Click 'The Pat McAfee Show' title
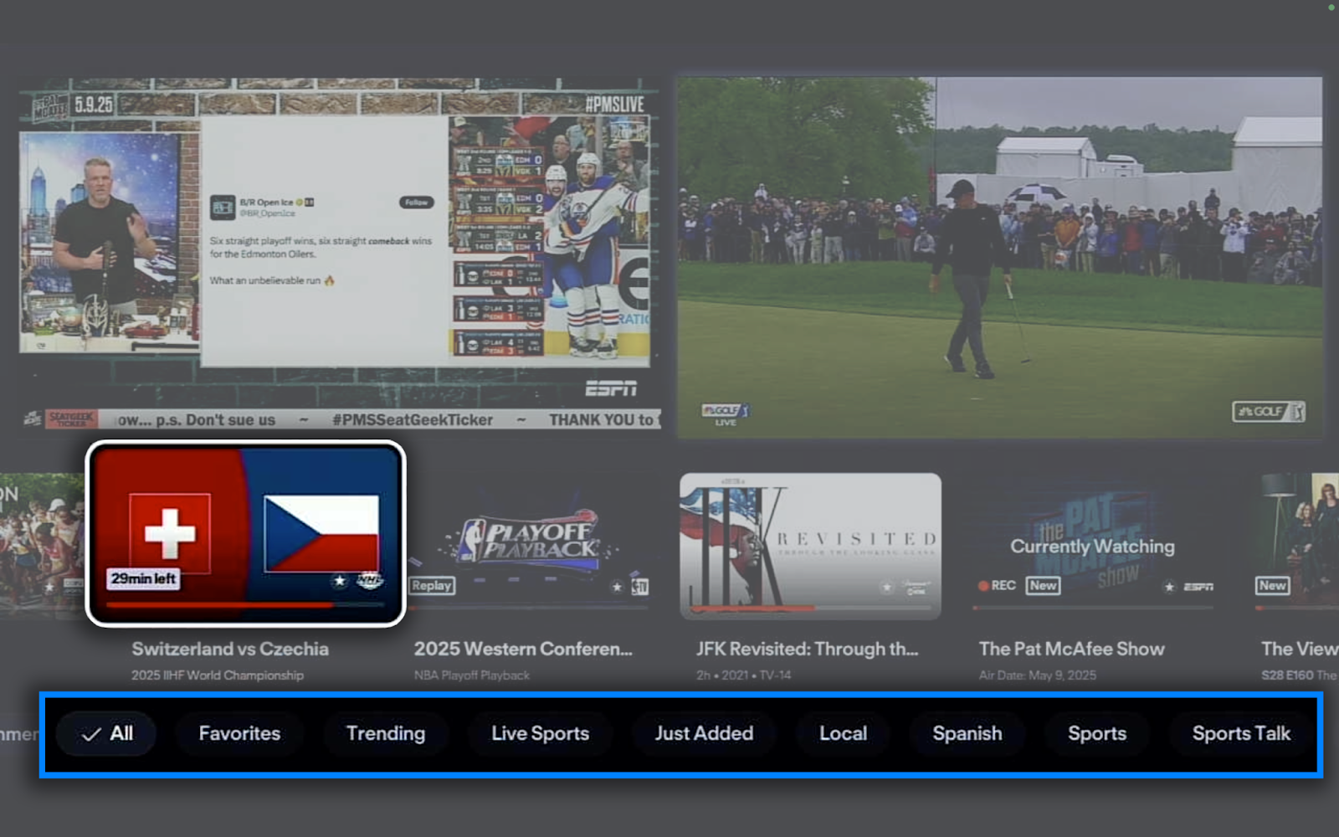The height and width of the screenshot is (837, 1339). point(1072,649)
